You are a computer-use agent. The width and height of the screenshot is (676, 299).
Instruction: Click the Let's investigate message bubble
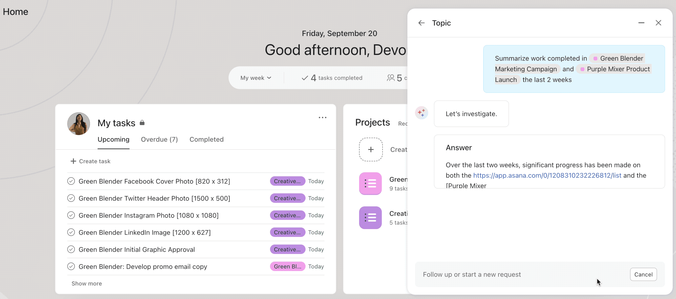coord(471,114)
